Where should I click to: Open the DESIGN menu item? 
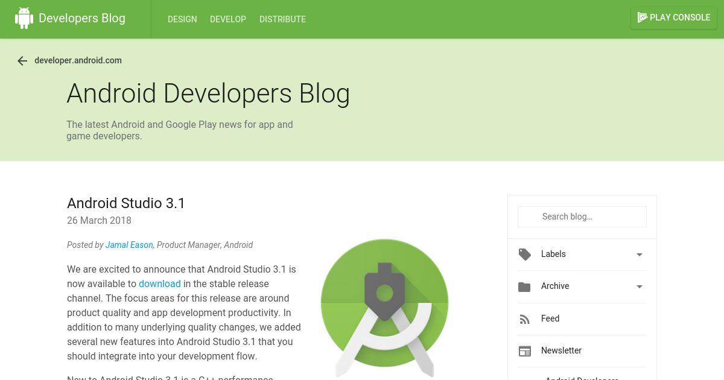tap(182, 19)
